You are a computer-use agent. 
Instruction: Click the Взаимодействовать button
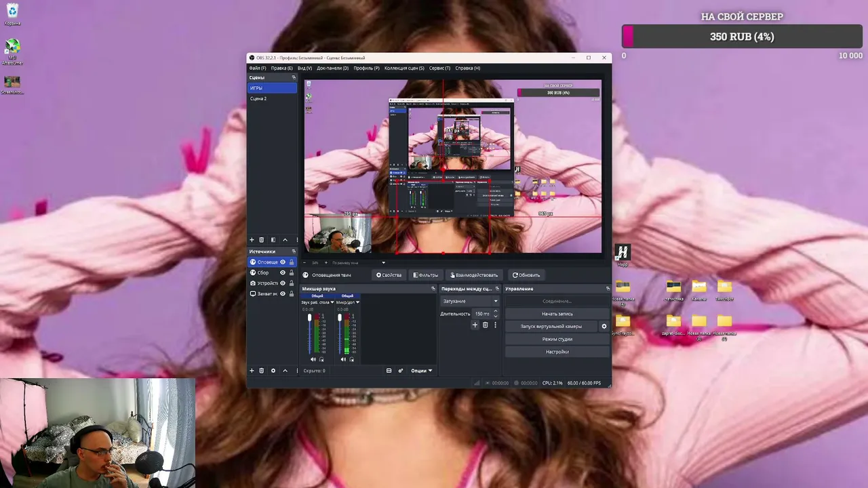(474, 275)
